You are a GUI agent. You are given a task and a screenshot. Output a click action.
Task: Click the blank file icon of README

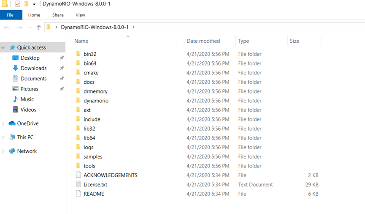pos(78,194)
